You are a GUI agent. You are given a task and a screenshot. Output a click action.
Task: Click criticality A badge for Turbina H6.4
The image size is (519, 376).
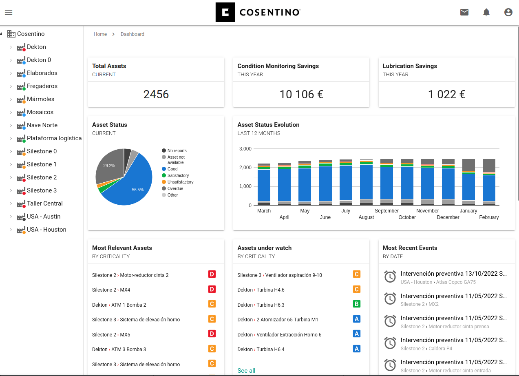(357, 349)
